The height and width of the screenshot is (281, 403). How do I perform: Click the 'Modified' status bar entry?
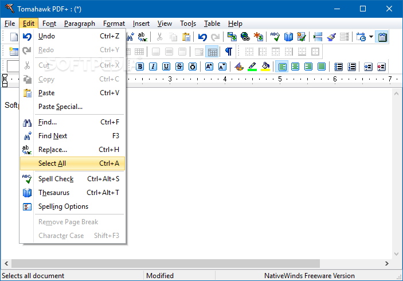[x=159, y=276]
